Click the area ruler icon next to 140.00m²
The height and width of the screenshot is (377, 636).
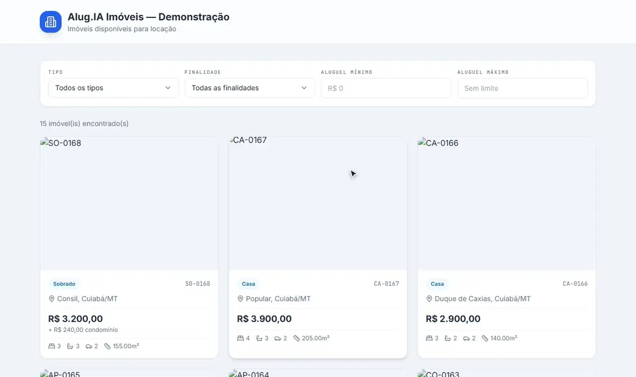point(485,338)
